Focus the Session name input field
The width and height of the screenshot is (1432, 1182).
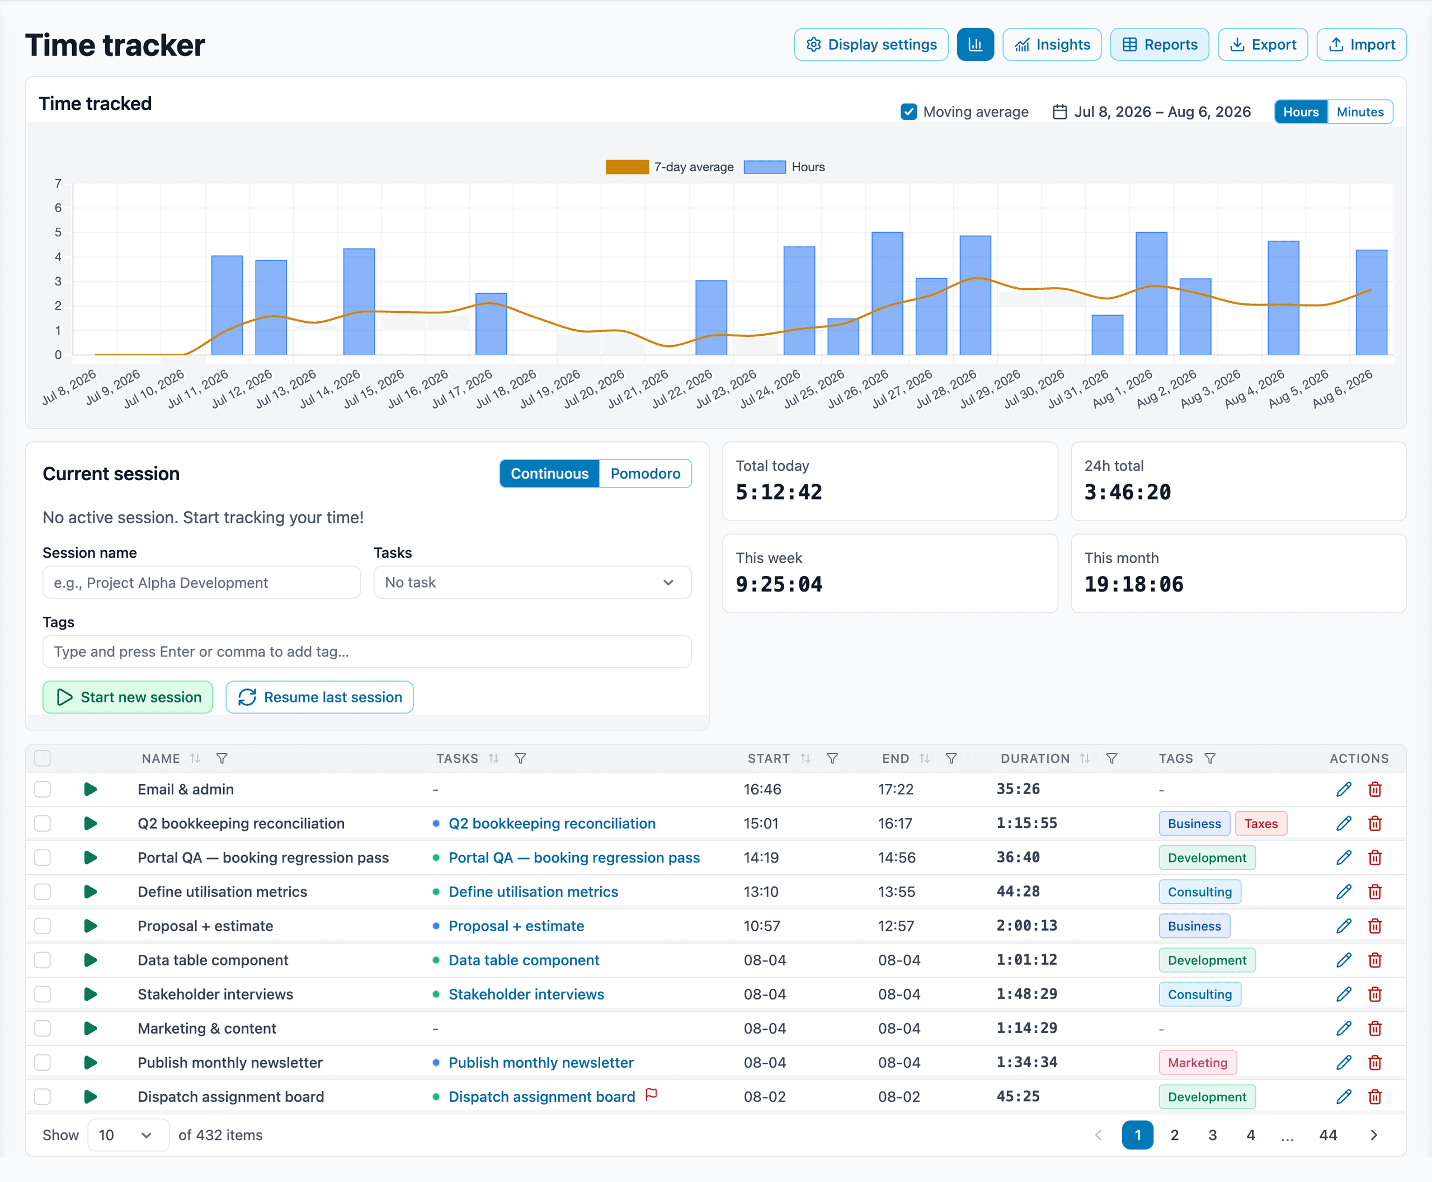pos(201,582)
